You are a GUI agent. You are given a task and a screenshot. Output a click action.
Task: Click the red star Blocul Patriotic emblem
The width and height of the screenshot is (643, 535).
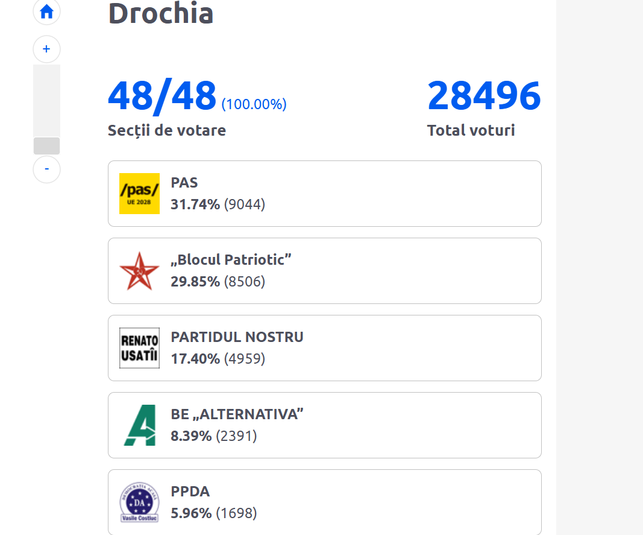tap(139, 271)
